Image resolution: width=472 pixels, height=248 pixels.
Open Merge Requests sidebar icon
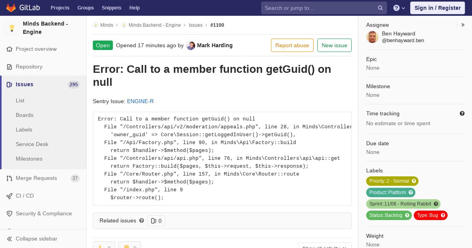[9, 178]
